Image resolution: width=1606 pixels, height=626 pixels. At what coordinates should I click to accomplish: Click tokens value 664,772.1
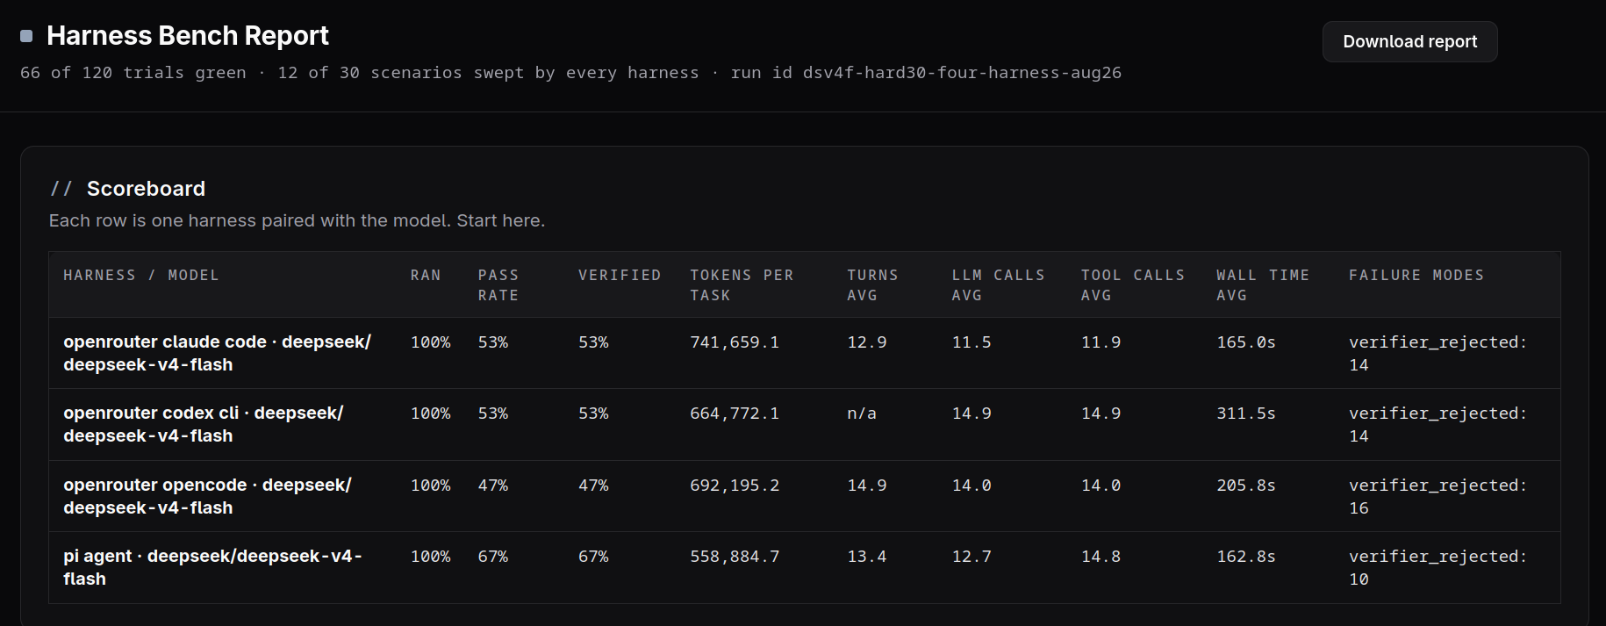pyautogui.click(x=735, y=414)
